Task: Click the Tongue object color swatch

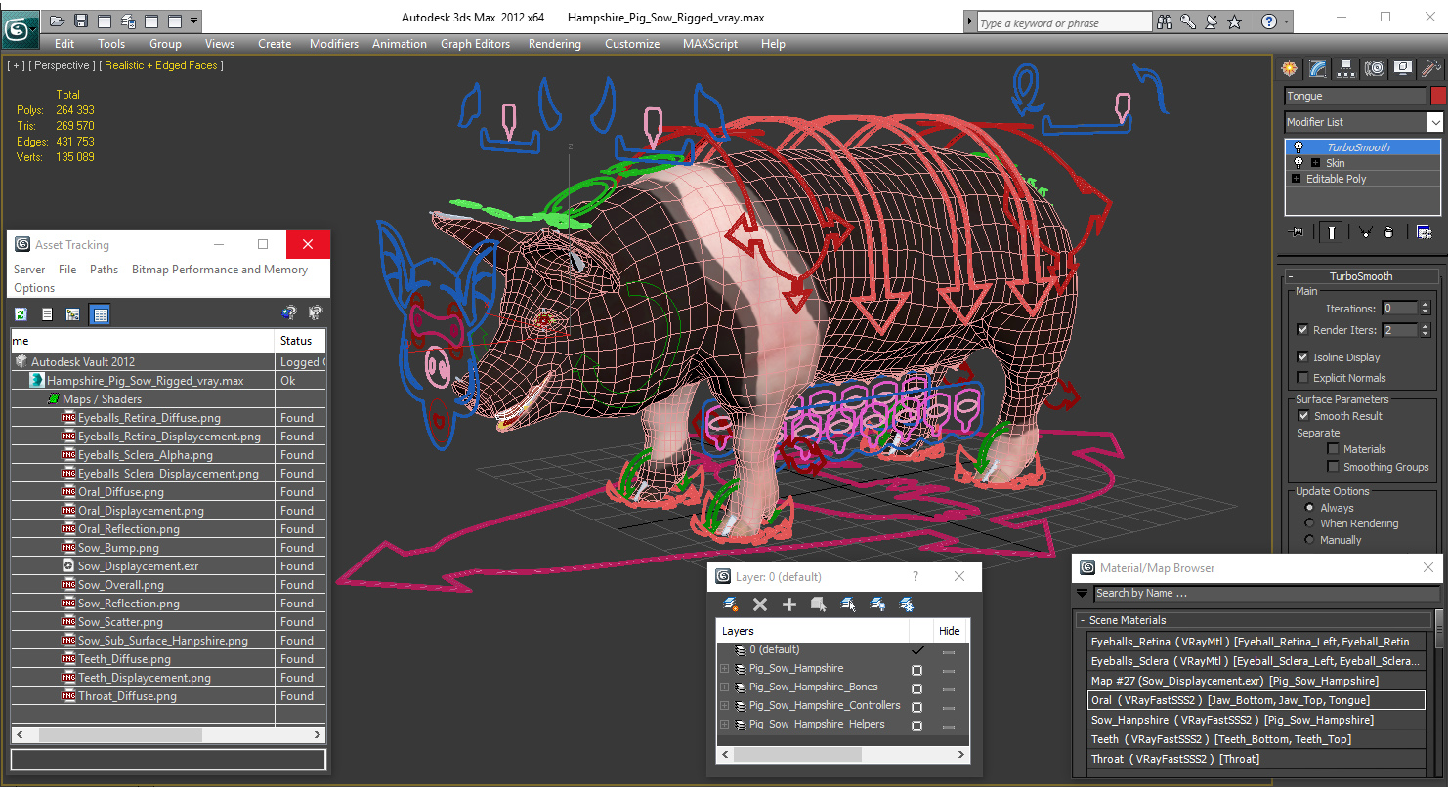Action: pyautogui.click(x=1437, y=96)
